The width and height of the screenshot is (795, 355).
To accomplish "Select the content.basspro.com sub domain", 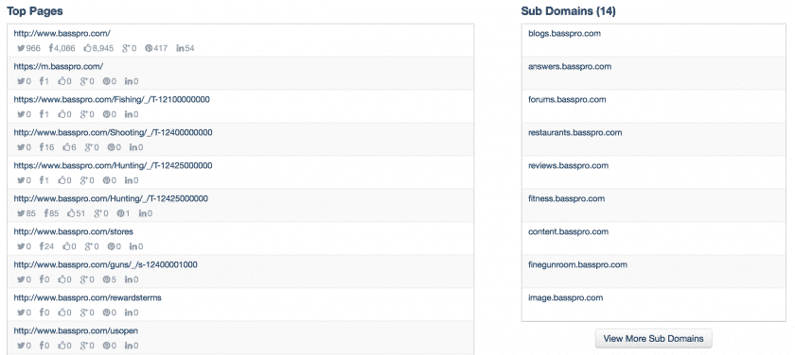I will tap(569, 231).
